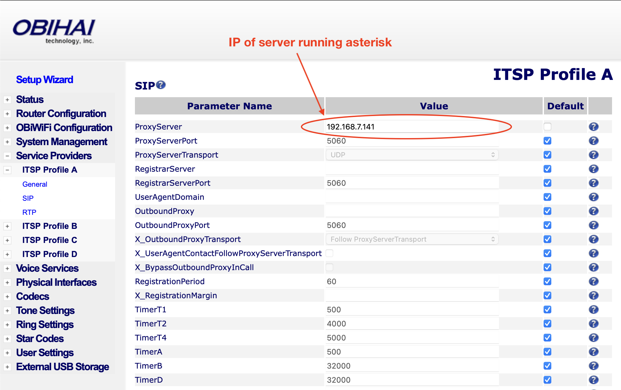Open the RTP page under ITSP Profile A
The width and height of the screenshot is (621, 390).
pos(29,212)
